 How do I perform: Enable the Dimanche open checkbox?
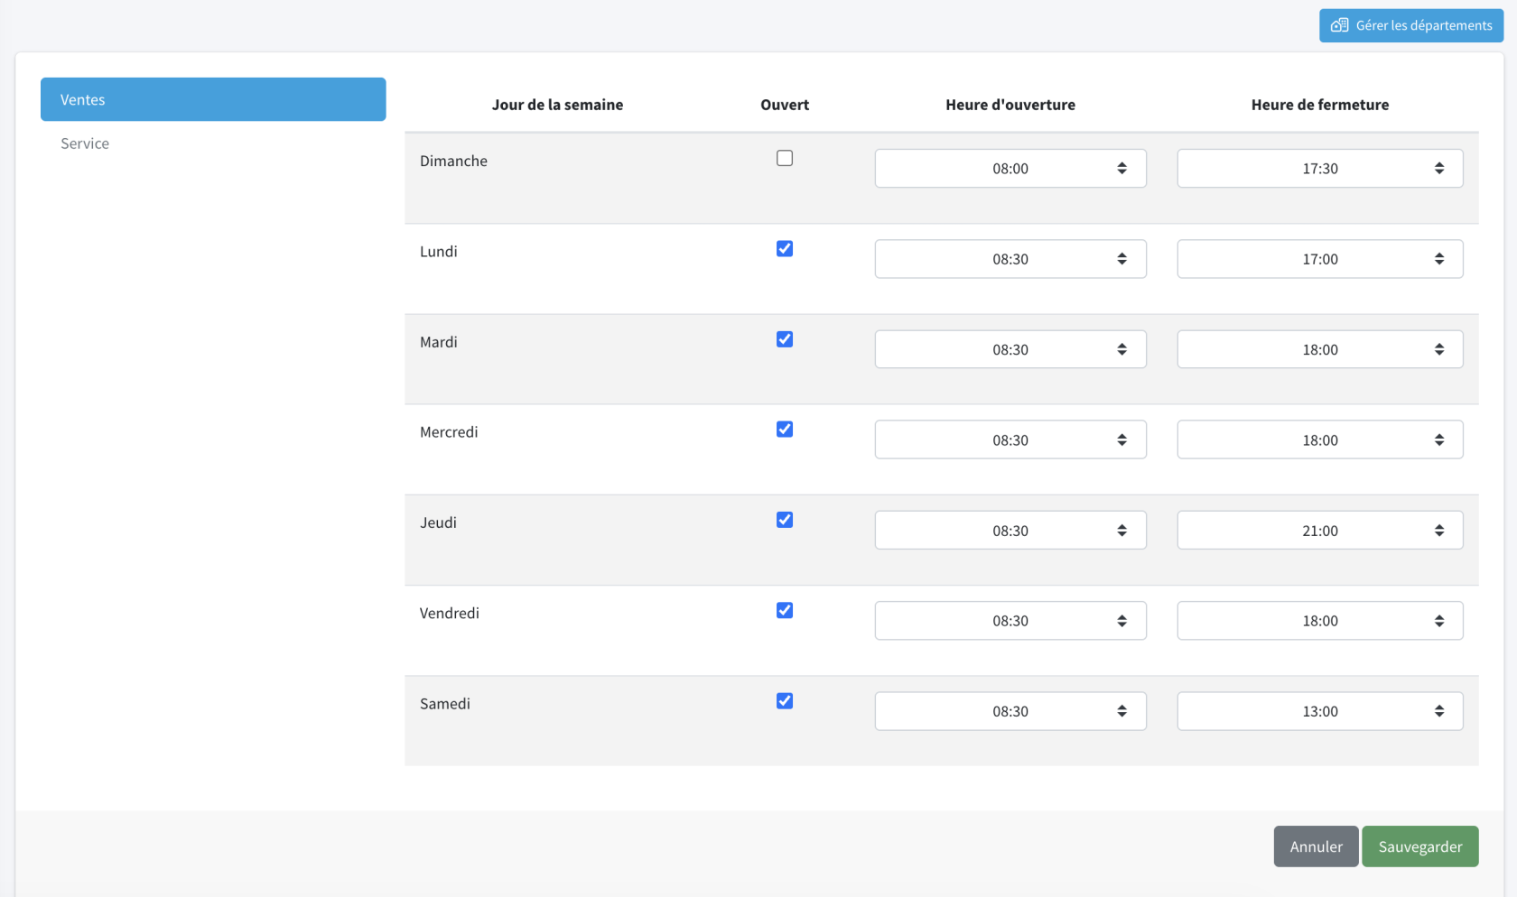point(785,158)
